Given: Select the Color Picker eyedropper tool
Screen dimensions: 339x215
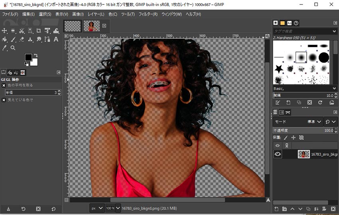Looking at the screenshot, I should pos(4,48).
